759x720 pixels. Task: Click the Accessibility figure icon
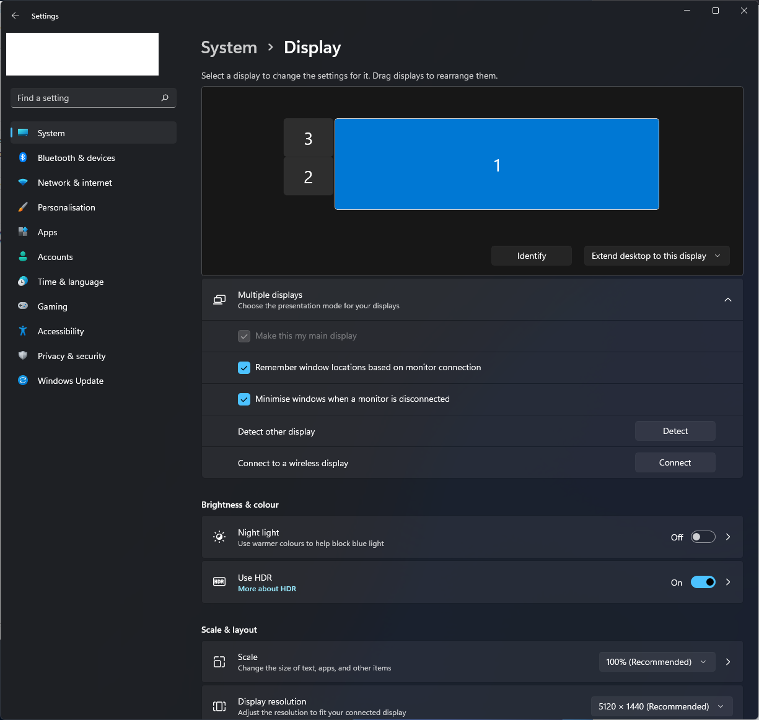click(23, 331)
